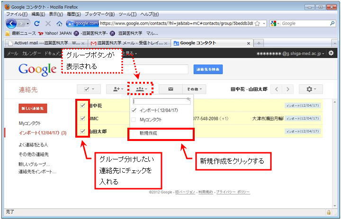Screen dimensions: 341x219
Task: Click the contact list vertical scrollbar
Action: point(335,153)
